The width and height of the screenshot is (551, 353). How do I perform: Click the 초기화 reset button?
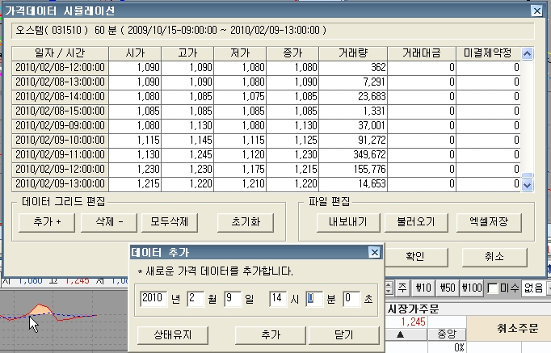tap(242, 222)
